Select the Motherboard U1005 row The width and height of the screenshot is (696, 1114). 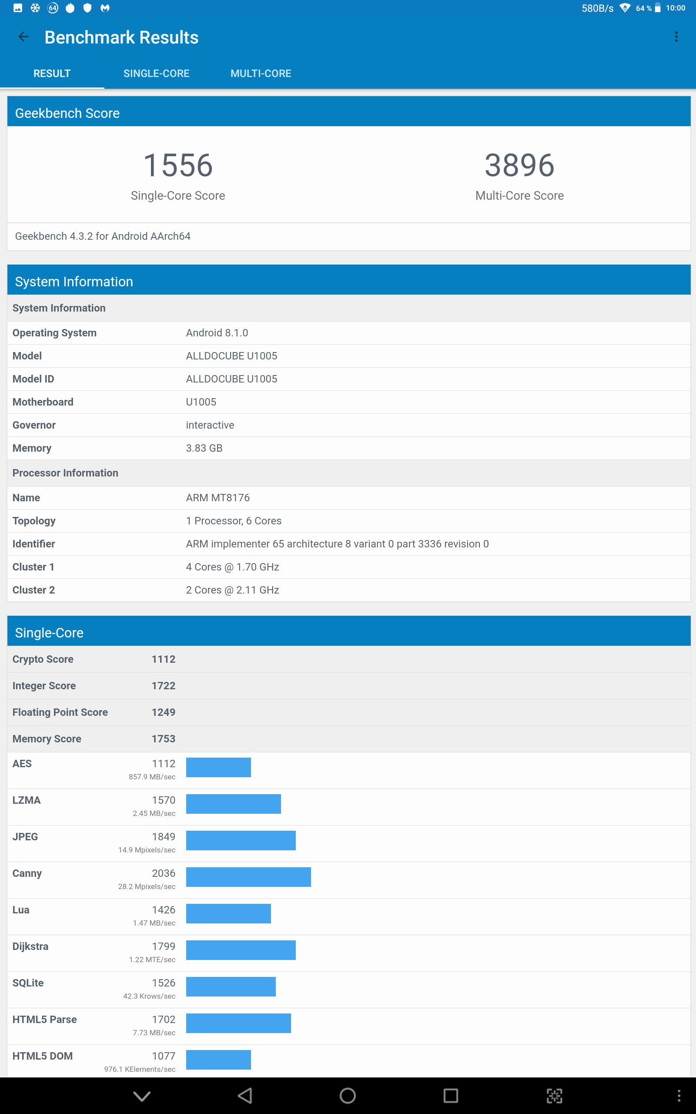[348, 402]
